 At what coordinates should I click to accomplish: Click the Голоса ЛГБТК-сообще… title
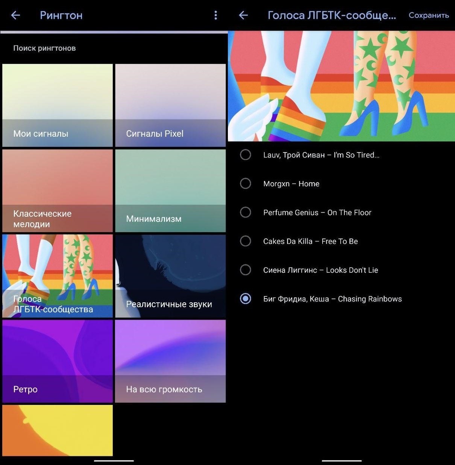click(x=332, y=15)
